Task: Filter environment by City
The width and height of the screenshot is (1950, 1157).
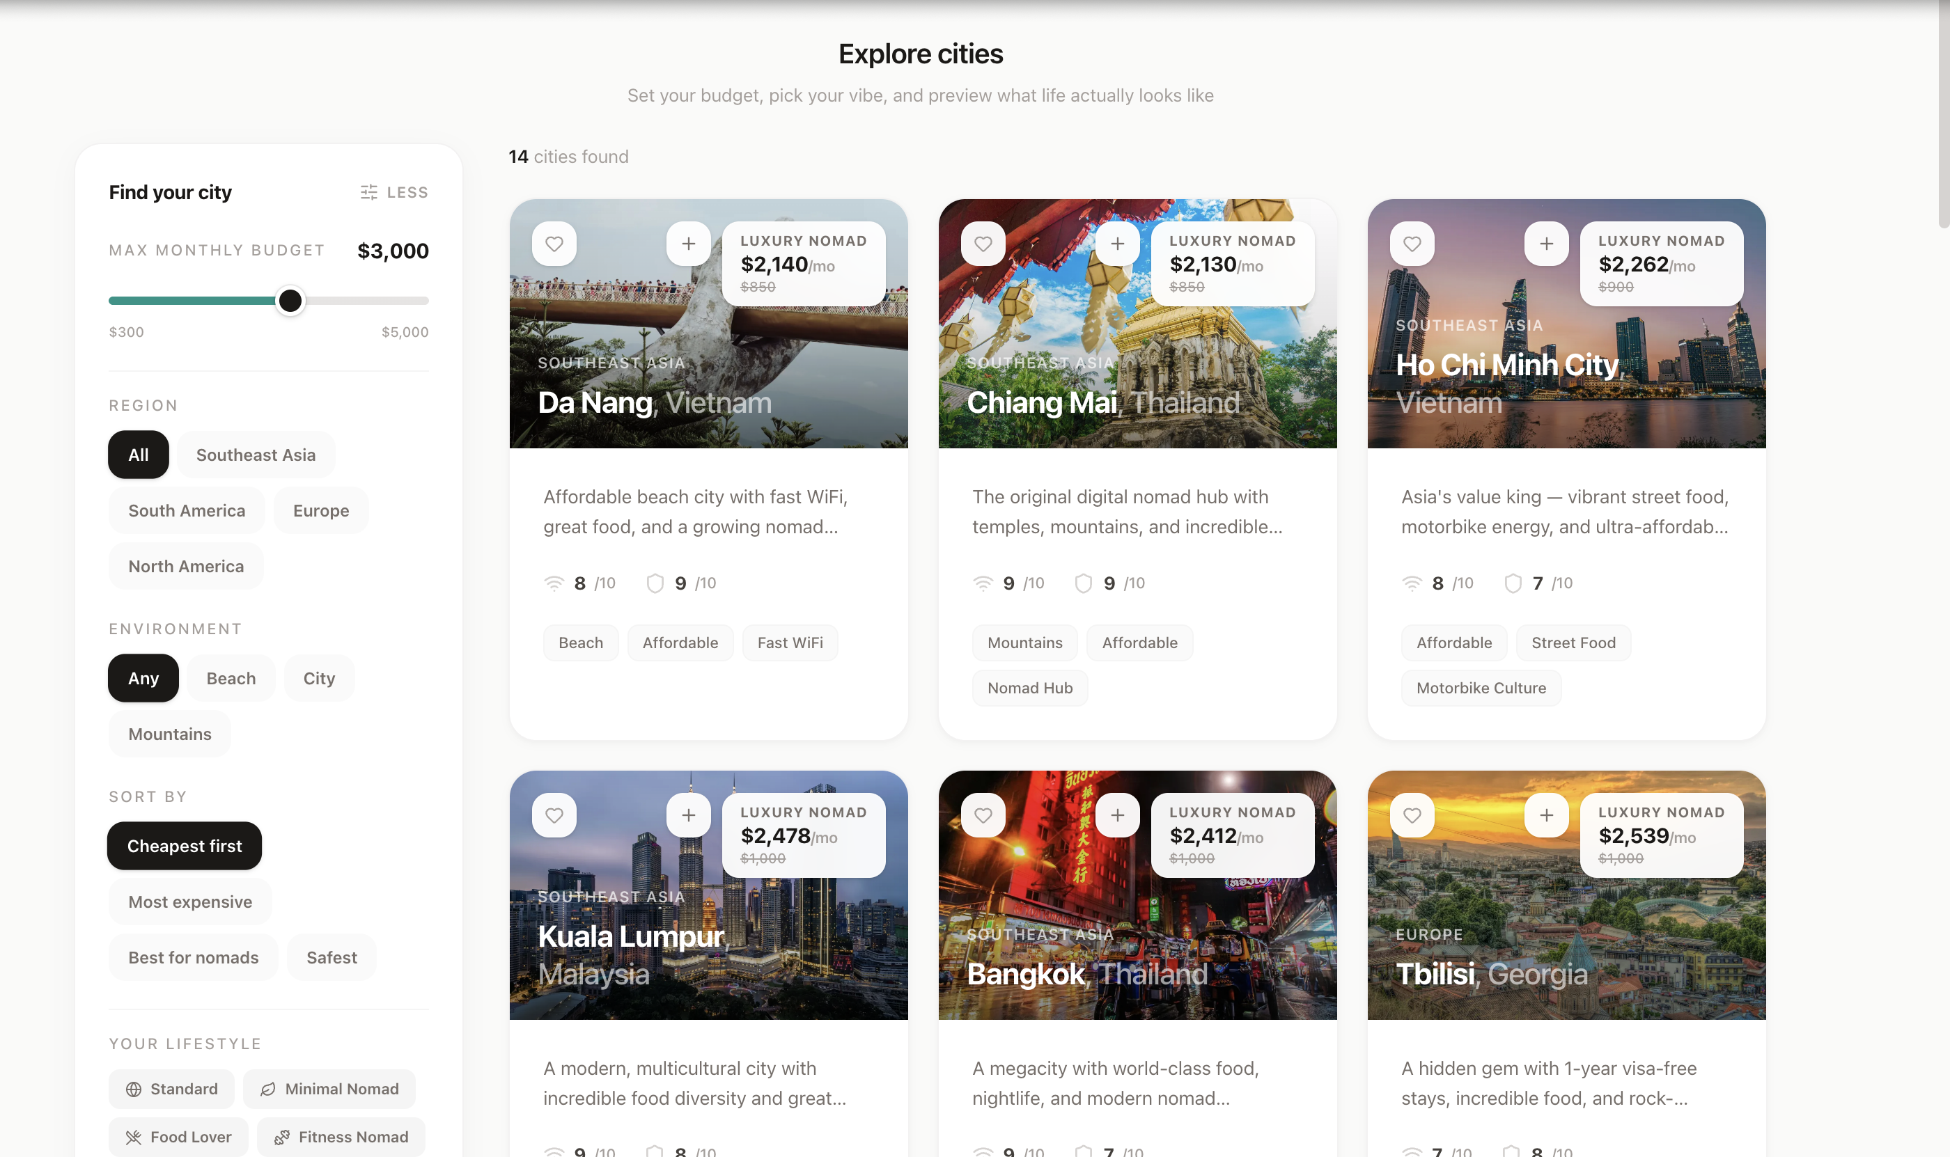Action: 319,678
